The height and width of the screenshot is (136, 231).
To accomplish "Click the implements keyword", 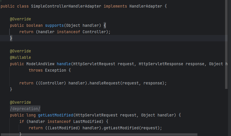I will (115, 6).
